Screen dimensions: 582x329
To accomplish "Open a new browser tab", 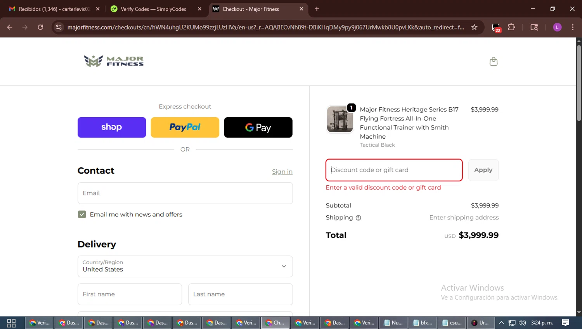I will pyautogui.click(x=317, y=9).
